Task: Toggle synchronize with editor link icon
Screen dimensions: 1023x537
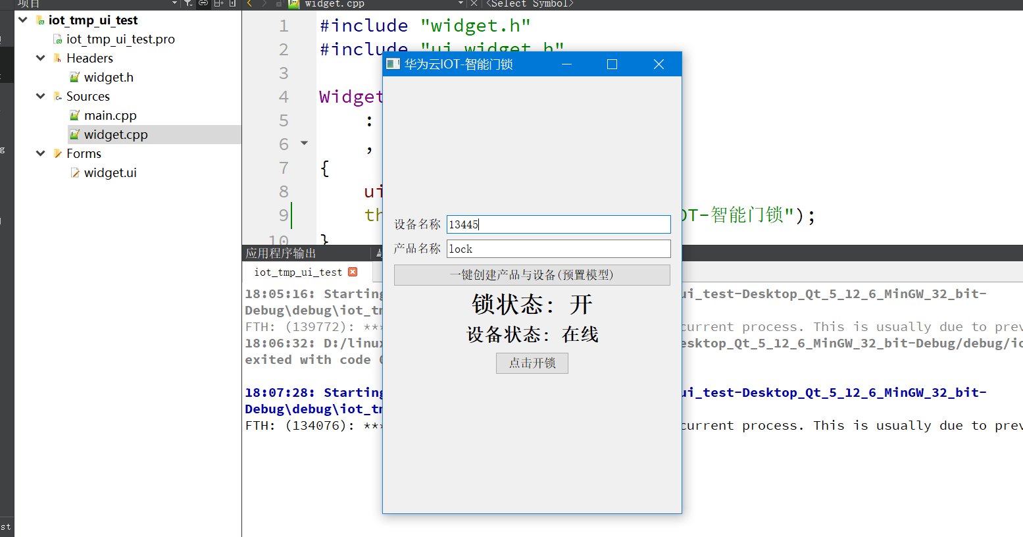Action: click(203, 3)
